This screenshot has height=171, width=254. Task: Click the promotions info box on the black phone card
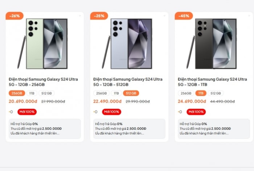tap(214, 129)
